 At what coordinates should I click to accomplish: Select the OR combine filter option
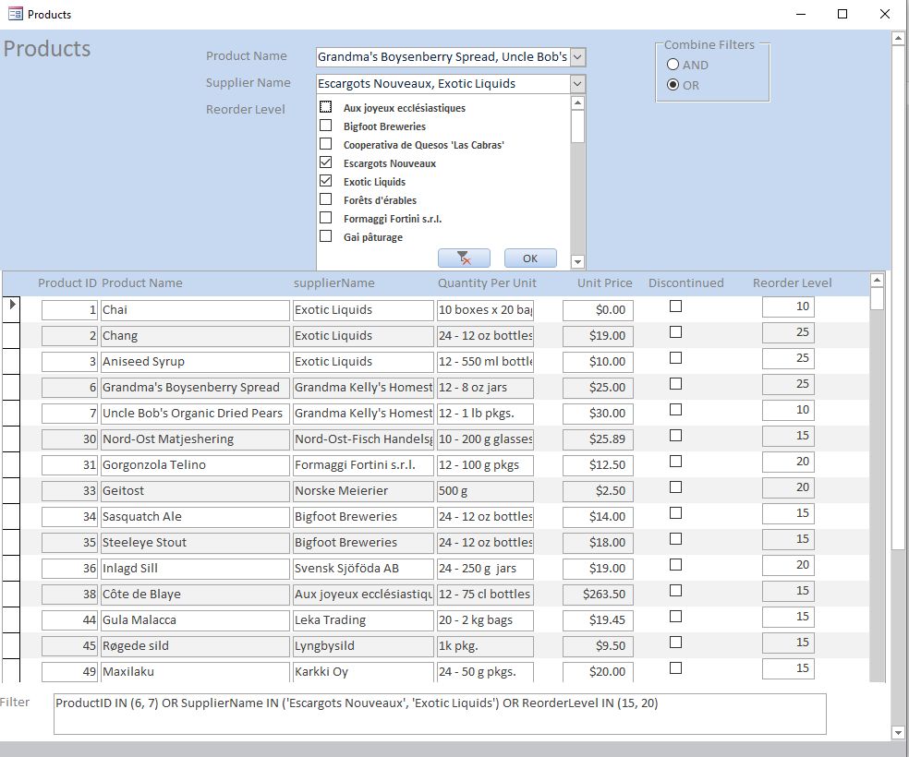673,85
